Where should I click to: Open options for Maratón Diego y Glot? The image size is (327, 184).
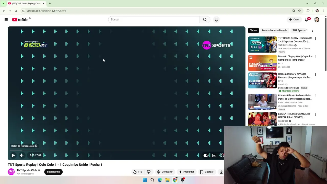coord(315,57)
